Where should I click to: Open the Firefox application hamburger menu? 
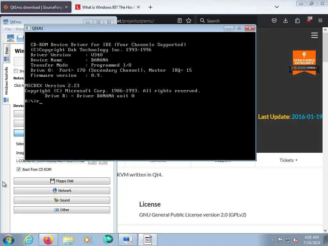(x=320, y=20)
